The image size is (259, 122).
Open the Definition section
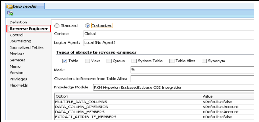18,22
